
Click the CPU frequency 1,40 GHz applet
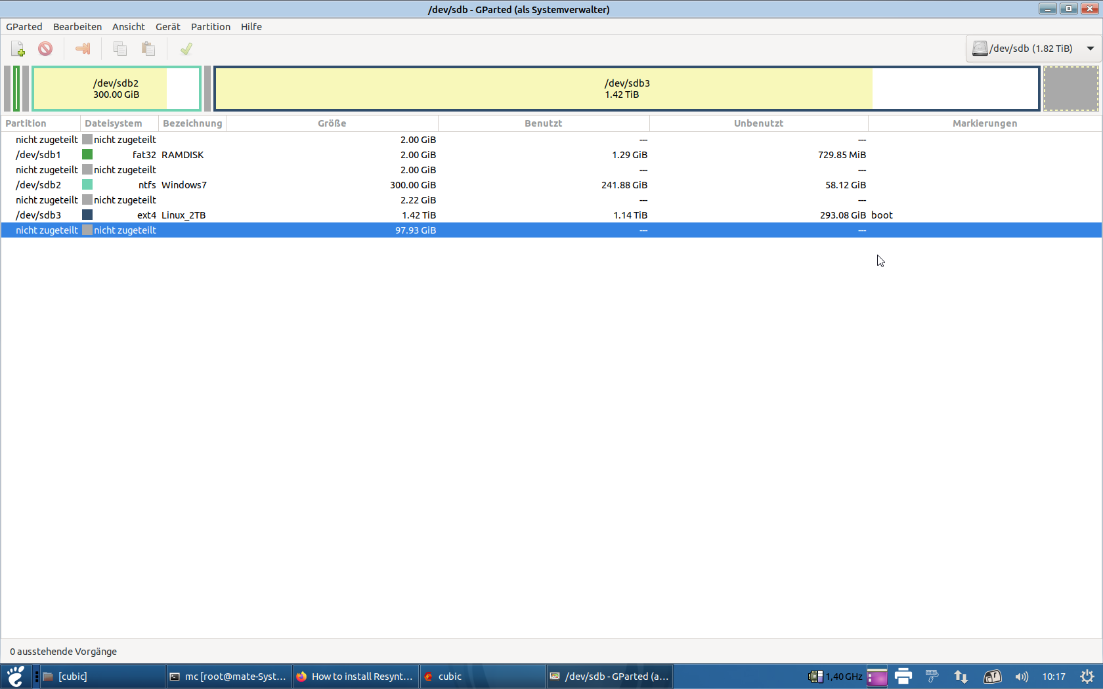835,677
